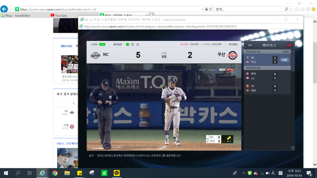The width and height of the screenshot is (317, 178).
Task: Switch to the Blog - SmartEditor tab
Action: [16, 15]
